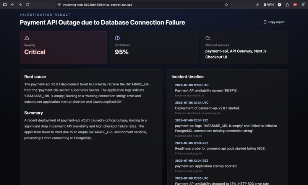
Task: Open the red ABP ad-blocker extension
Action: (295, 5)
